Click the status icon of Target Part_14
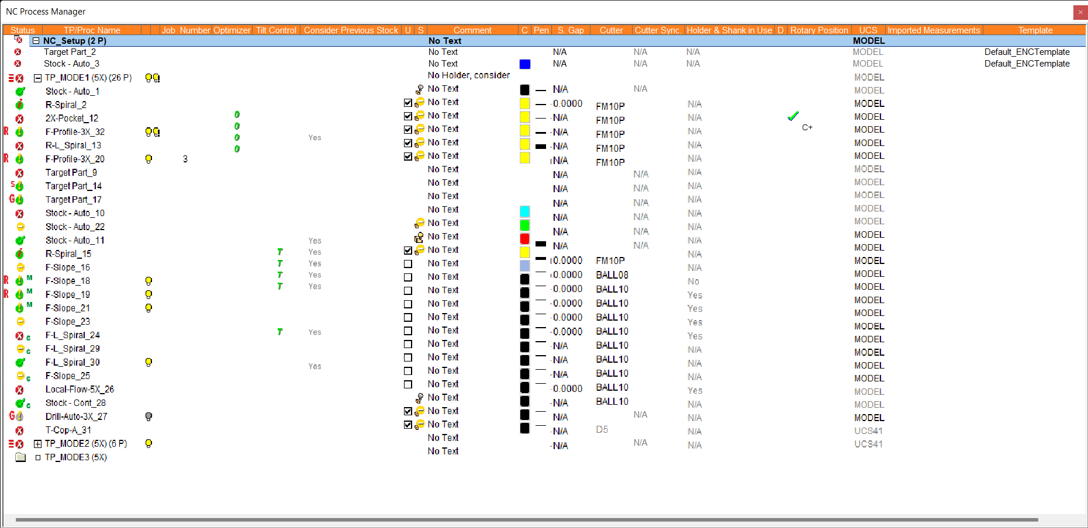 [x=19, y=186]
